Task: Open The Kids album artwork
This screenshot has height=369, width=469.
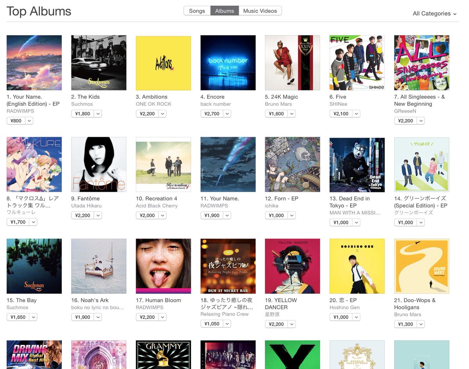Action: point(99,63)
